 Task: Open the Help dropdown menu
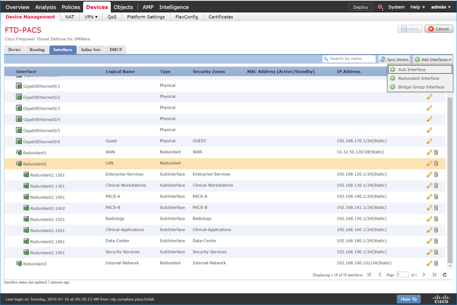tap(417, 7)
